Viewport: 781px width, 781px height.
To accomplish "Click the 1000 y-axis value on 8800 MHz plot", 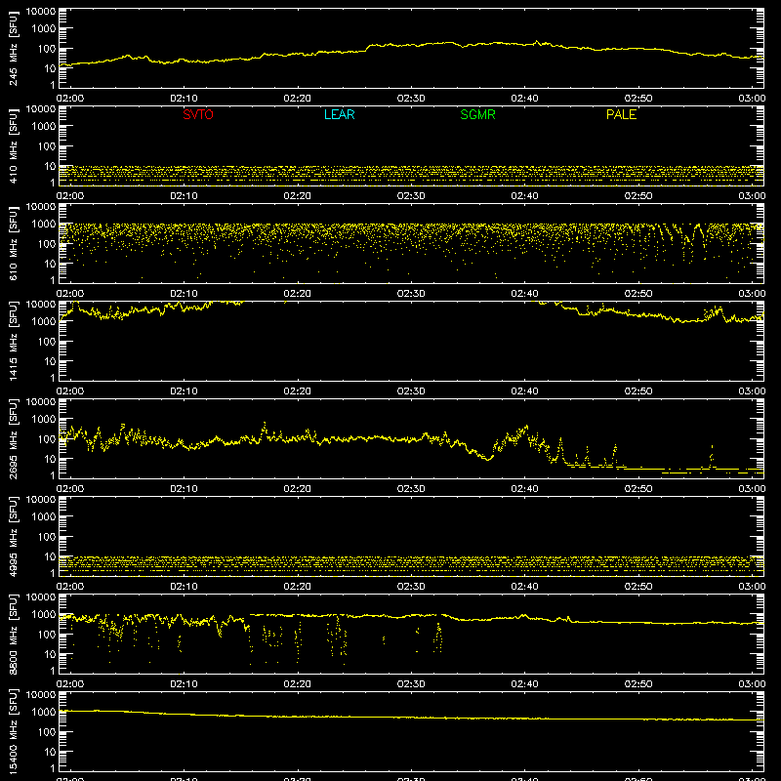I will [x=44, y=615].
